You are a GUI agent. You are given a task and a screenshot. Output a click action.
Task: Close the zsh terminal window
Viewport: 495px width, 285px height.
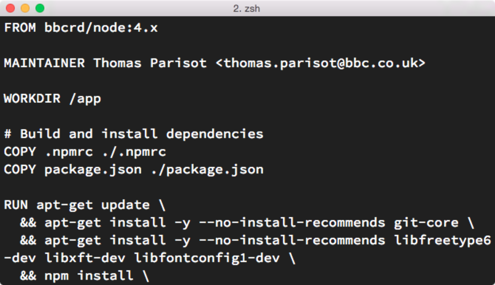[11, 8]
